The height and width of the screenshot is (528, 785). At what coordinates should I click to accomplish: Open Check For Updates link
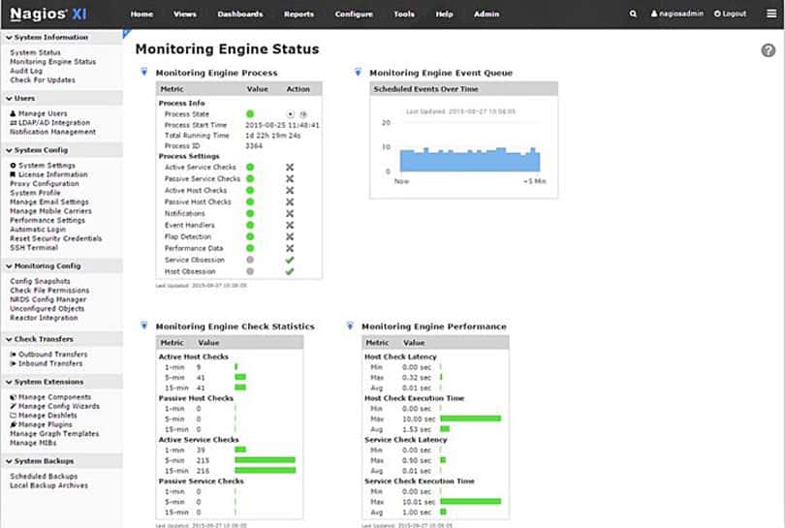tap(43, 79)
